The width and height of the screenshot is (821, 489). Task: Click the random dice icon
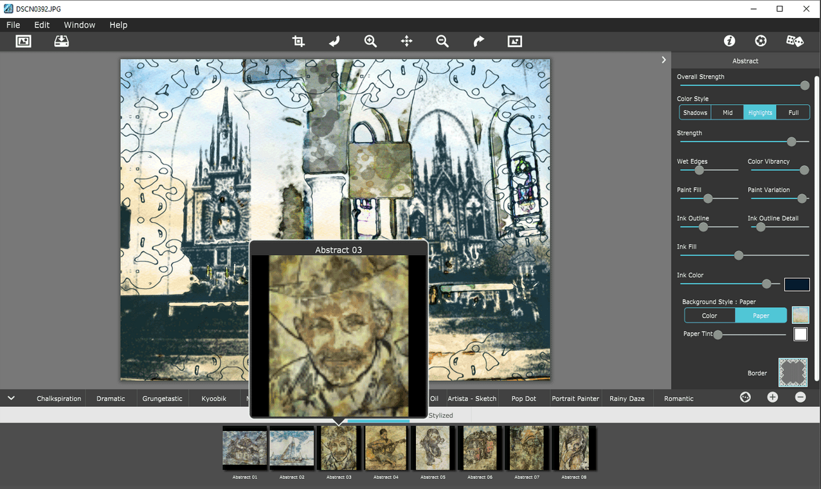tap(795, 41)
